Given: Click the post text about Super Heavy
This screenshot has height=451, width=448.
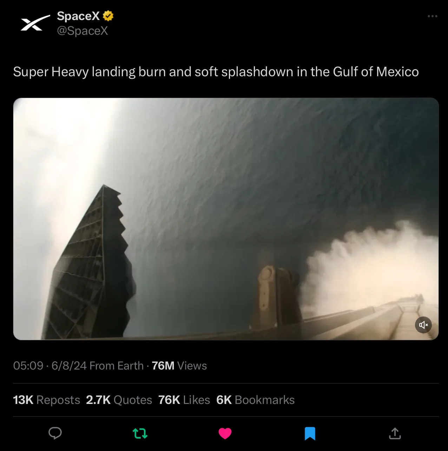Looking at the screenshot, I should (216, 72).
